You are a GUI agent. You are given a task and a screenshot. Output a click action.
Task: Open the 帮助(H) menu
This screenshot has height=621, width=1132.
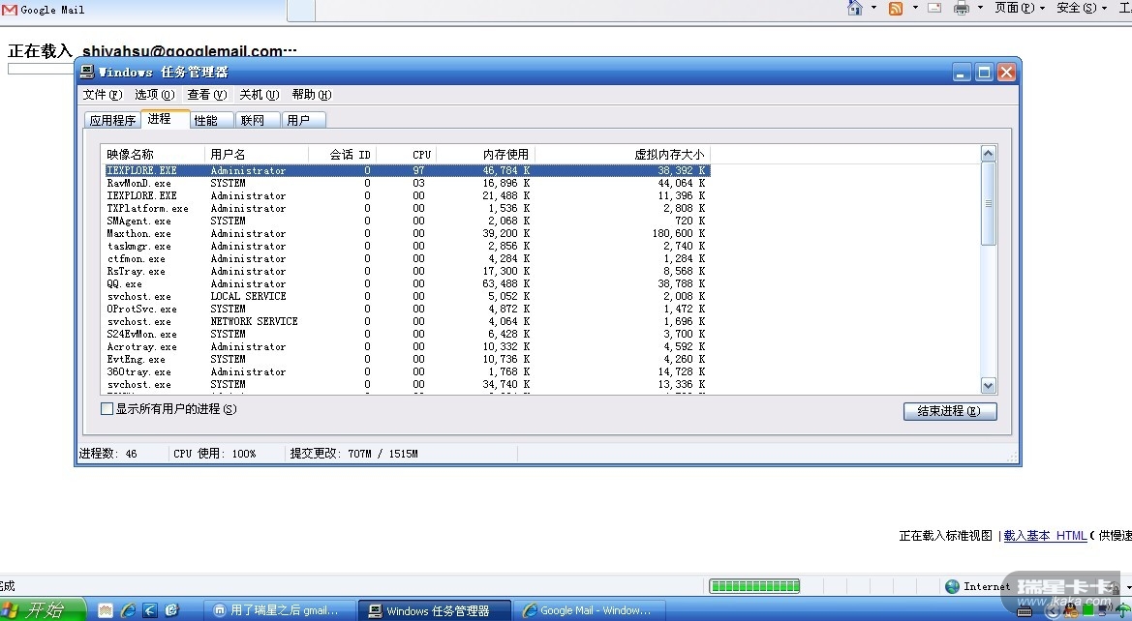pyautogui.click(x=312, y=95)
